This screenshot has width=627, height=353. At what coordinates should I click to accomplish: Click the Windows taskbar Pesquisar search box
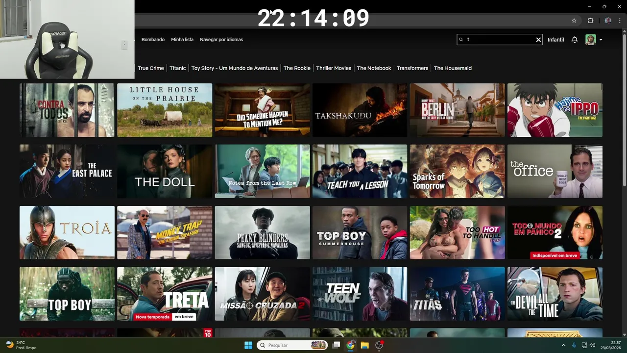coord(292,345)
